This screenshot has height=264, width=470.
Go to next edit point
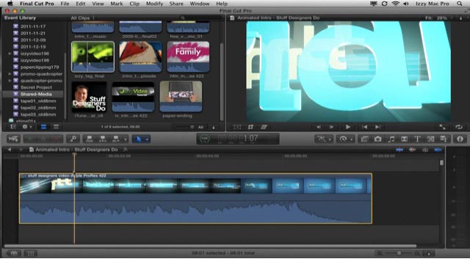click(x=378, y=127)
